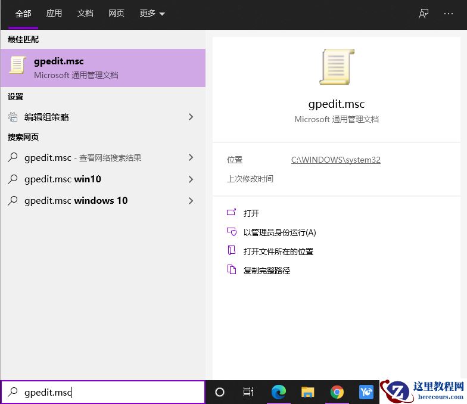The image size is (467, 404).
Task: Launch Google Chrome from the taskbar
Action: click(x=337, y=392)
